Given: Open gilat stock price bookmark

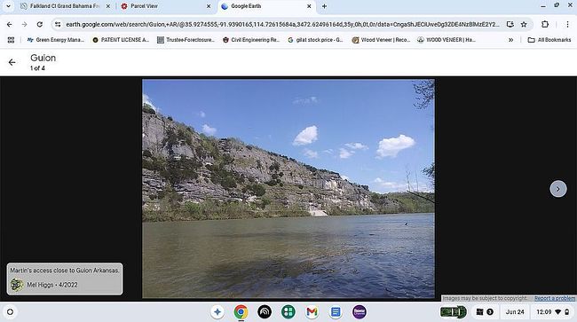Looking at the screenshot, I should 315,40.
